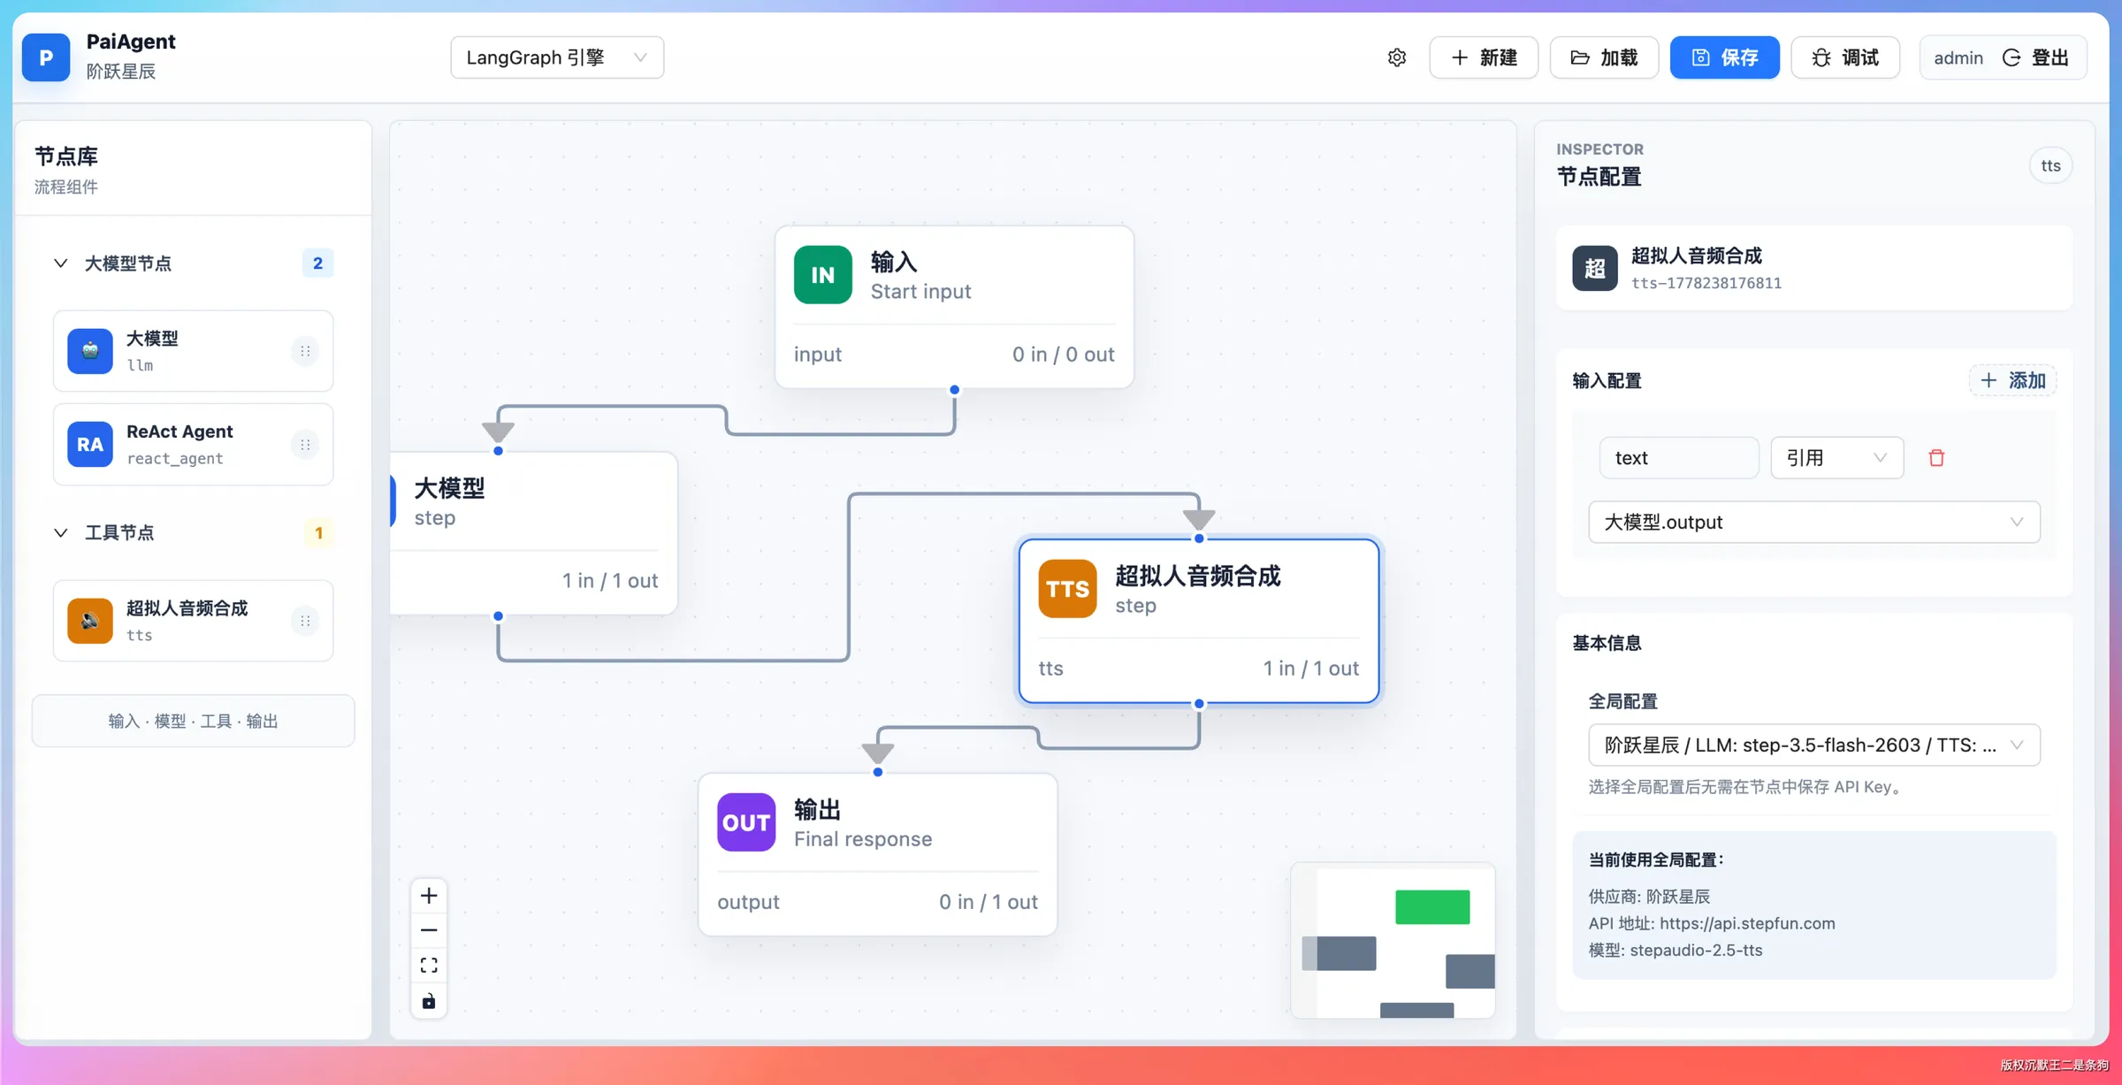The image size is (2122, 1085).
Task: Open settings with the gear icon
Action: [x=1396, y=57]
